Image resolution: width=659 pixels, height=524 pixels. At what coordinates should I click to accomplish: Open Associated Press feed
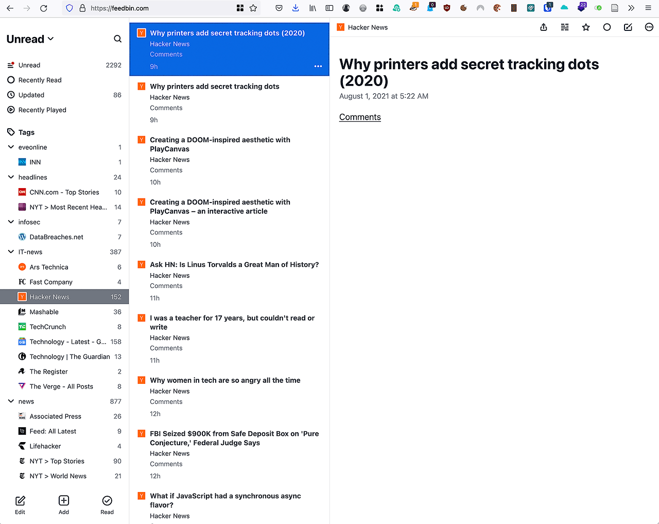coord(64,416)
